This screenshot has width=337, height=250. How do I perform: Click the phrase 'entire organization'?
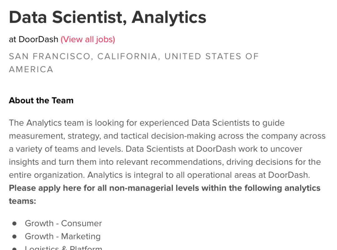pos(46,175)
